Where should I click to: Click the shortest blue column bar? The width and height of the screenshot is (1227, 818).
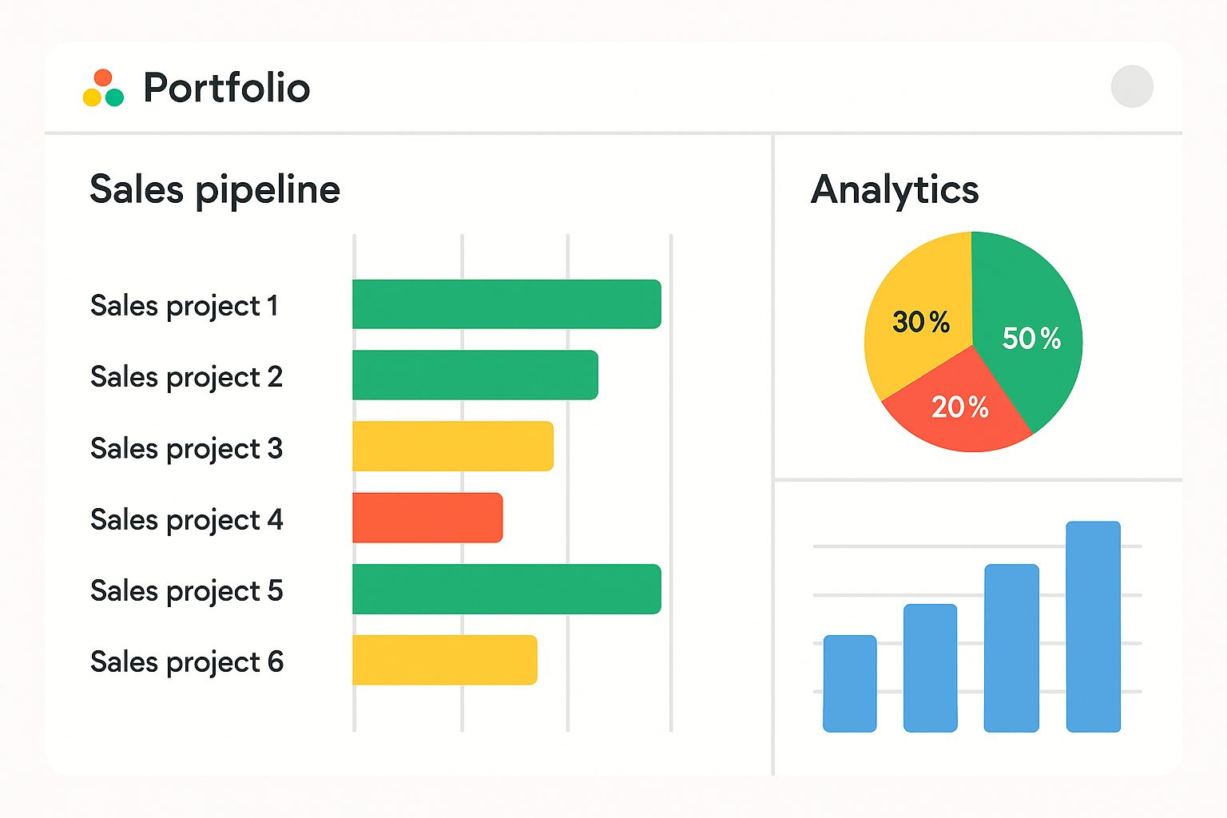(x=850, y=684)
